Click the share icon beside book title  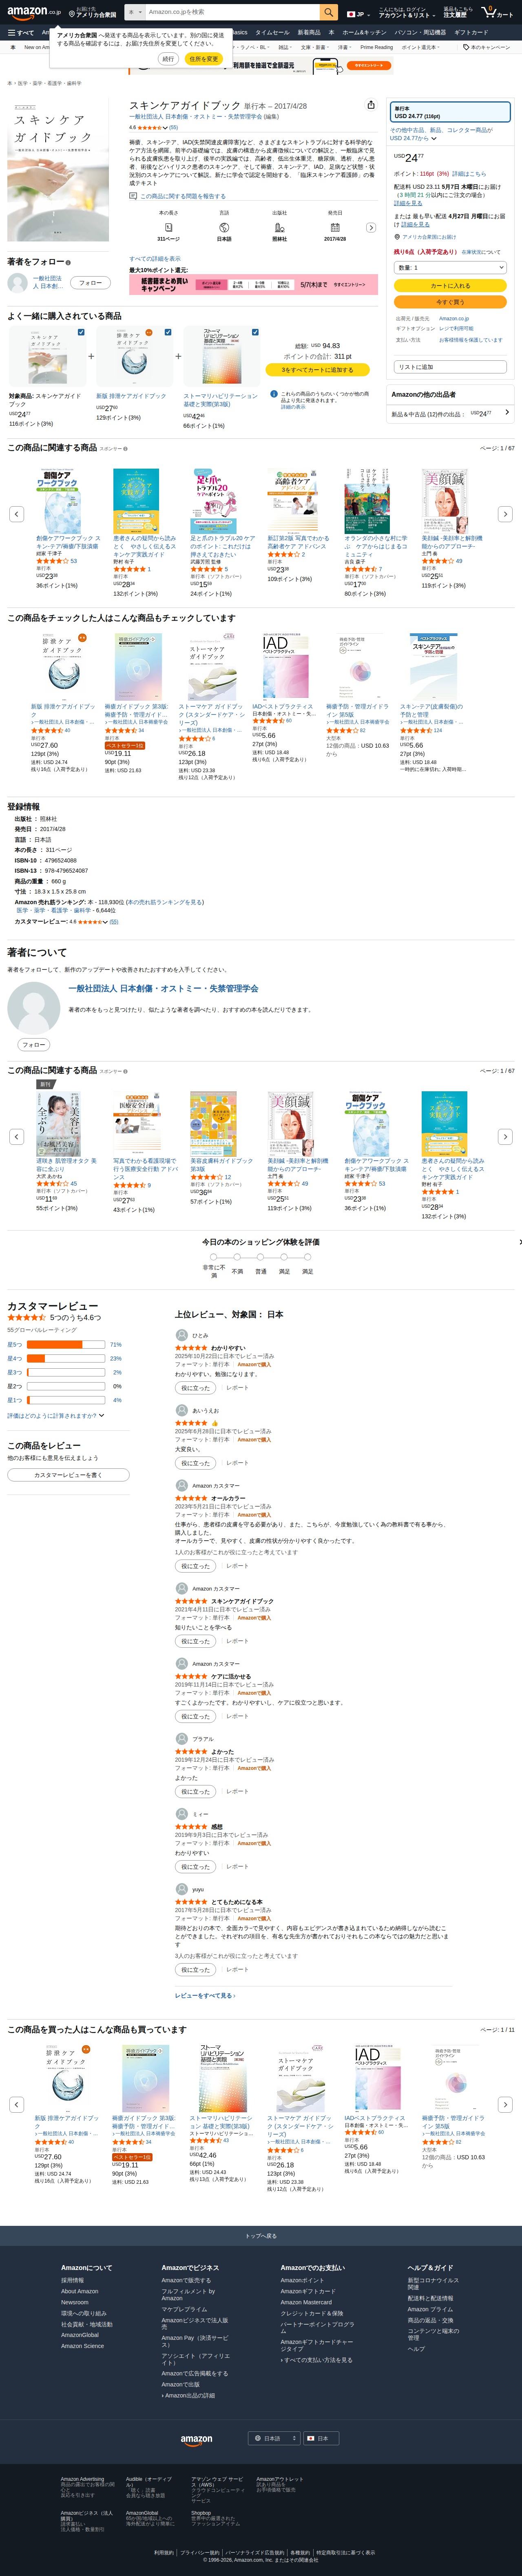coord(371,105)
